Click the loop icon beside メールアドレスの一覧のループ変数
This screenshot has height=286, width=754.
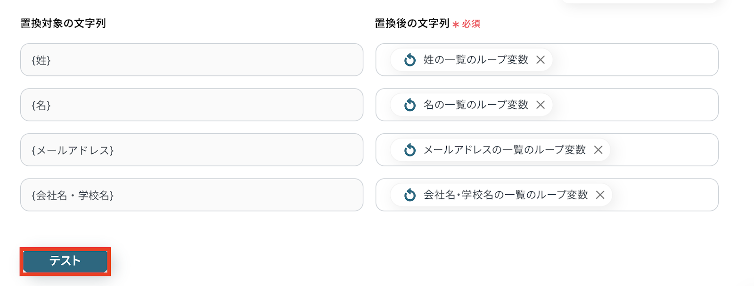coord(410,150)
